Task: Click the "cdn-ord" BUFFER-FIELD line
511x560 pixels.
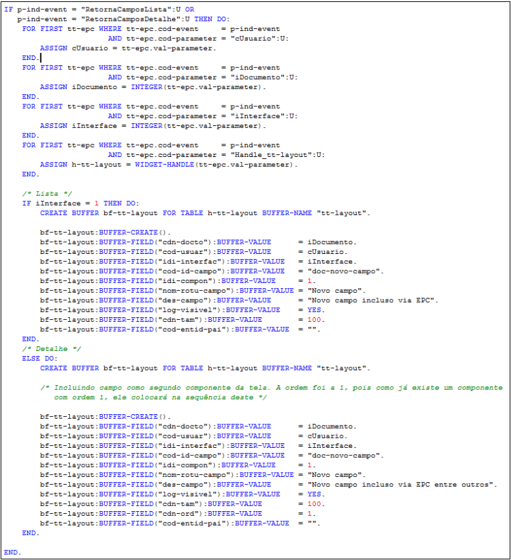Action: pyautogui.click(x=177, y=514)
